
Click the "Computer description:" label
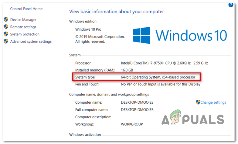pyautogui.click(x=93, y=117)
